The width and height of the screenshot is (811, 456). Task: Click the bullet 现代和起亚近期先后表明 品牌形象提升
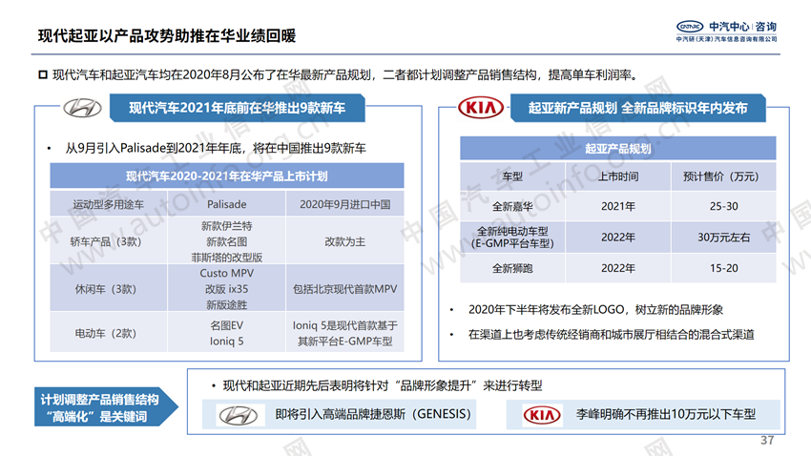[x=383, y=385]
